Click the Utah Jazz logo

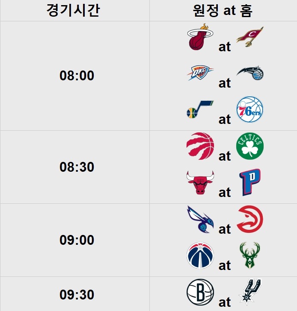point(200,110)
